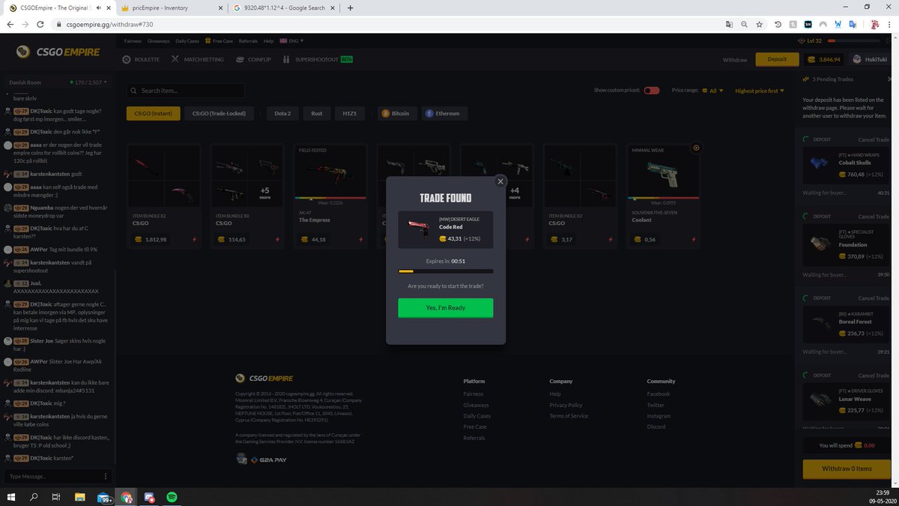Open Spotify from the taskbar

(x=172, y=497)
